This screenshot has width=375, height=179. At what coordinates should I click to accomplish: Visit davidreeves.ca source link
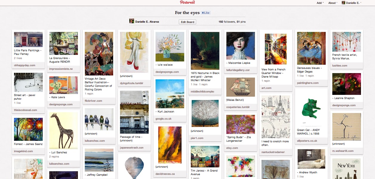pos(165,174)
